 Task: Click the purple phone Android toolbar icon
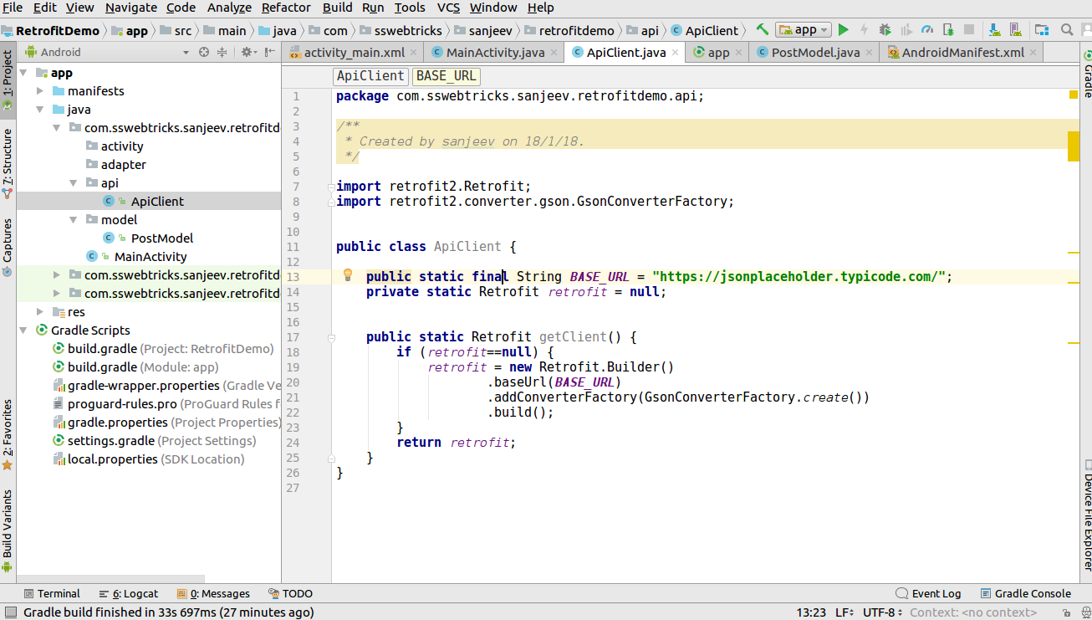tap(1015, 30)
